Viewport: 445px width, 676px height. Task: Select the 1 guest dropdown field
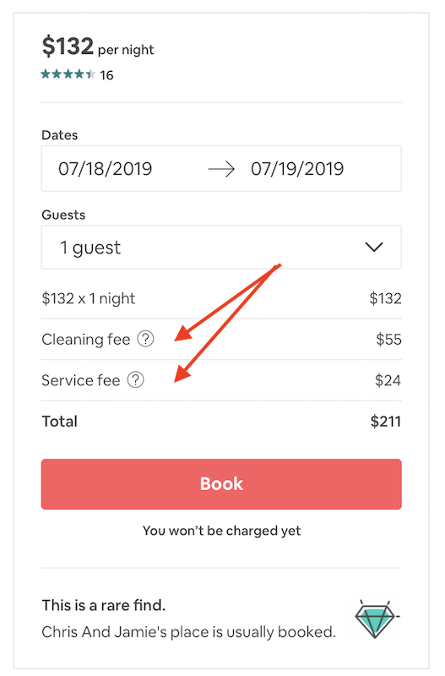coord(221,247)
